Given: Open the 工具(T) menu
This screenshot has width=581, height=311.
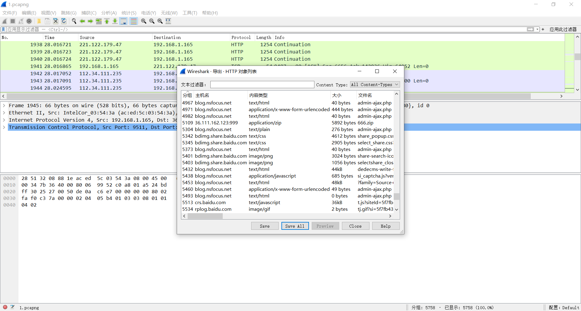Looking at the screenshot, I should (x=190, y=13).
